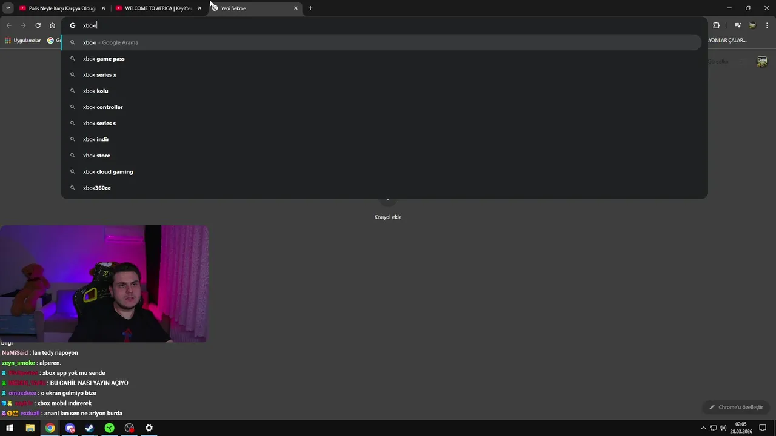Click the browser forward arrow
The width and height of the screenshot is (776, 436).
pyautogui.click(x=23, y=25)
